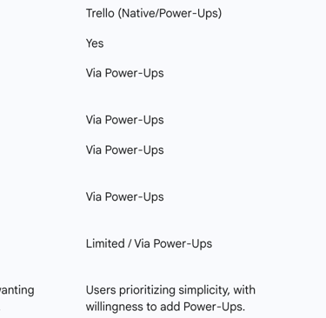Click the "Users prioritizing simplicity, with" text line

[x=170, y=290]
